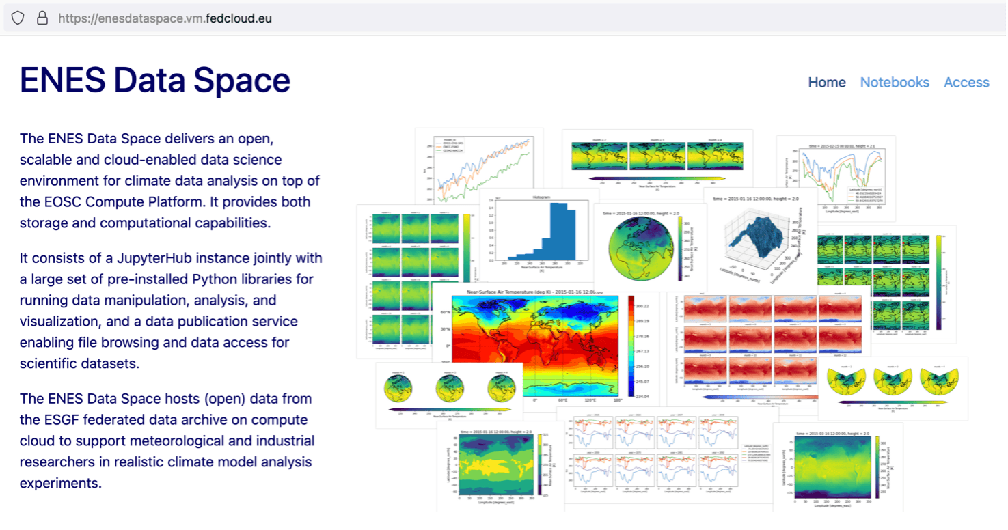Click the paragraph starting 'The ENES Data Space delivers'
Image resolution: width=1008 pixels, height=530 pixels.
pyautogui.click(x=170, y=181)
